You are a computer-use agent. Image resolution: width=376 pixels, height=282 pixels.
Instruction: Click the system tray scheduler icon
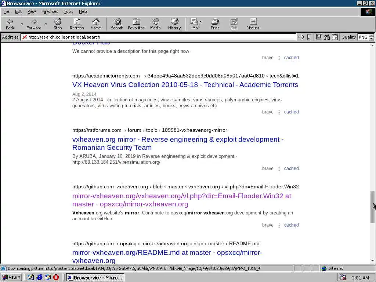343,278
